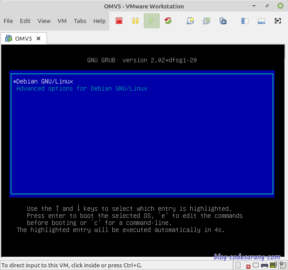
Task: Open the Help menu
Action: [100, 21]
